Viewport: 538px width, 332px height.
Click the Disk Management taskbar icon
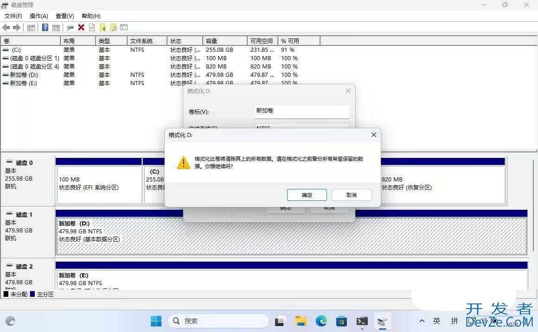coord(382,321)
